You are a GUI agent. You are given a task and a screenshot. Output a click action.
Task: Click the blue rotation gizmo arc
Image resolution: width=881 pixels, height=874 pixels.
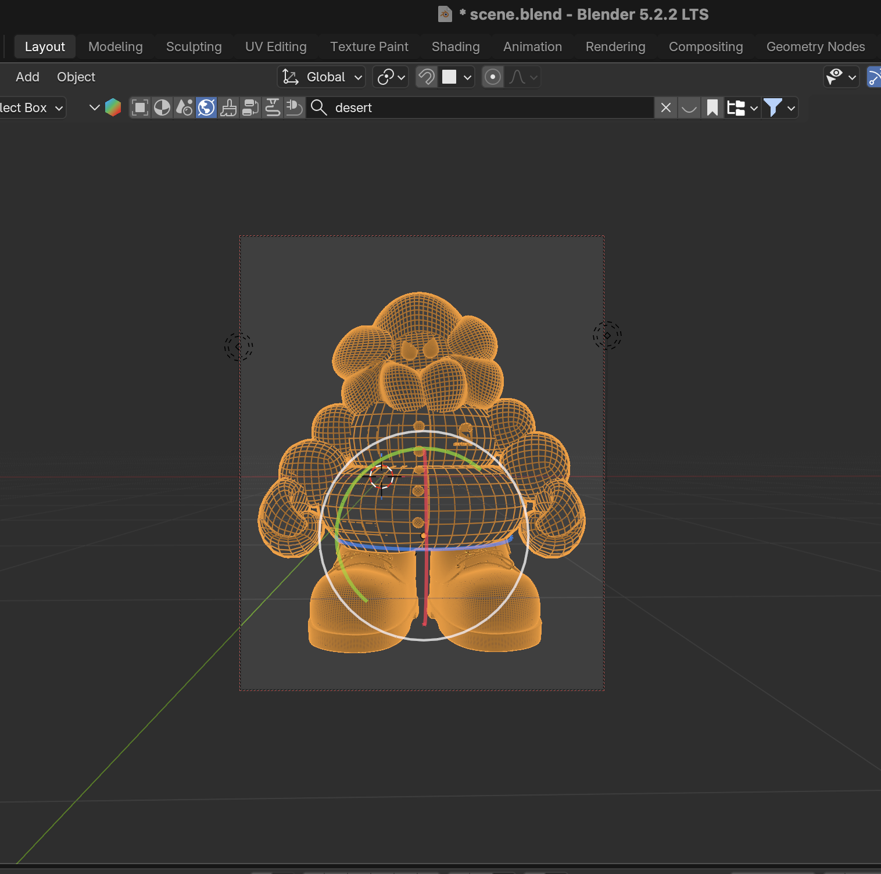pos(395,547)
